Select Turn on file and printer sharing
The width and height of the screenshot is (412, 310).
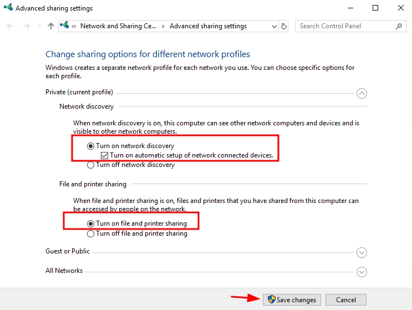tap(91, 223)
